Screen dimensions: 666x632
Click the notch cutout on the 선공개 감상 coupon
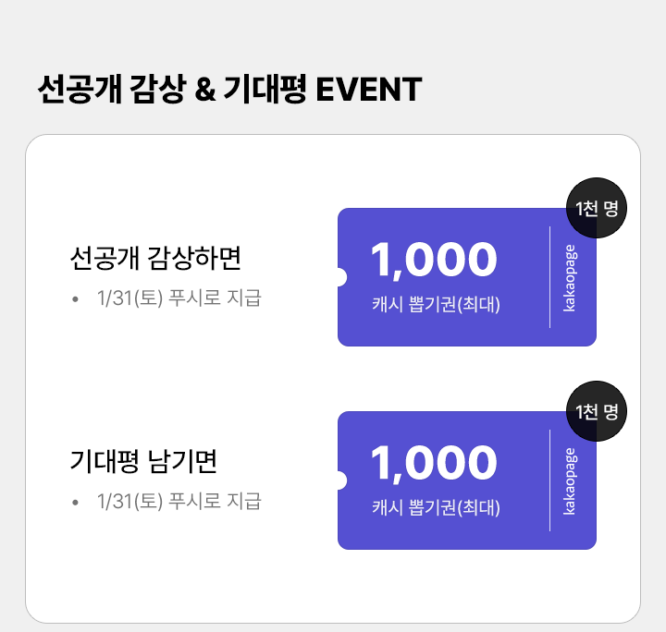pyautogui.click(x=339, y=277)
